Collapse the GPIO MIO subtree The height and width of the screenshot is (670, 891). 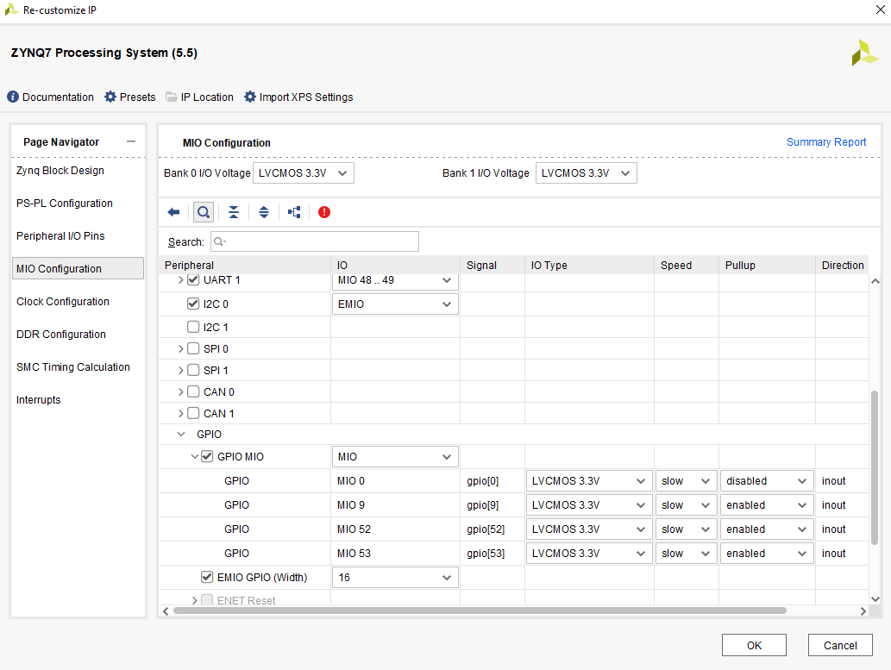[195, 456]
